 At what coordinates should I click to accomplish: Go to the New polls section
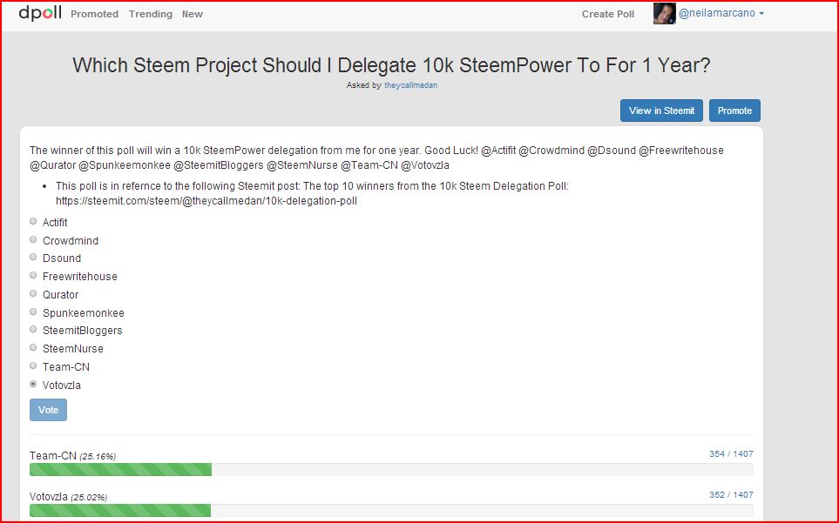tap(192, 15)
